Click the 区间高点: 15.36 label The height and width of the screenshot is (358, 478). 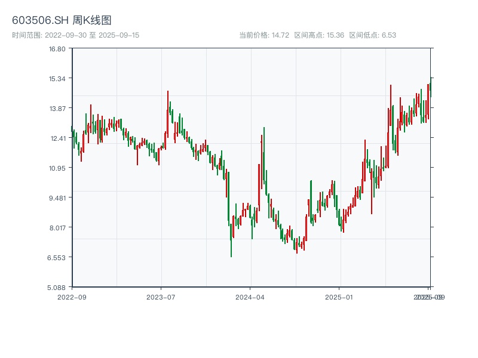pos(319,35)
